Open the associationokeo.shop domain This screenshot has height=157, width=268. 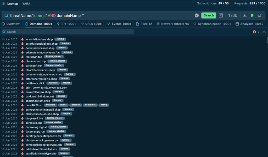point(39,39)
